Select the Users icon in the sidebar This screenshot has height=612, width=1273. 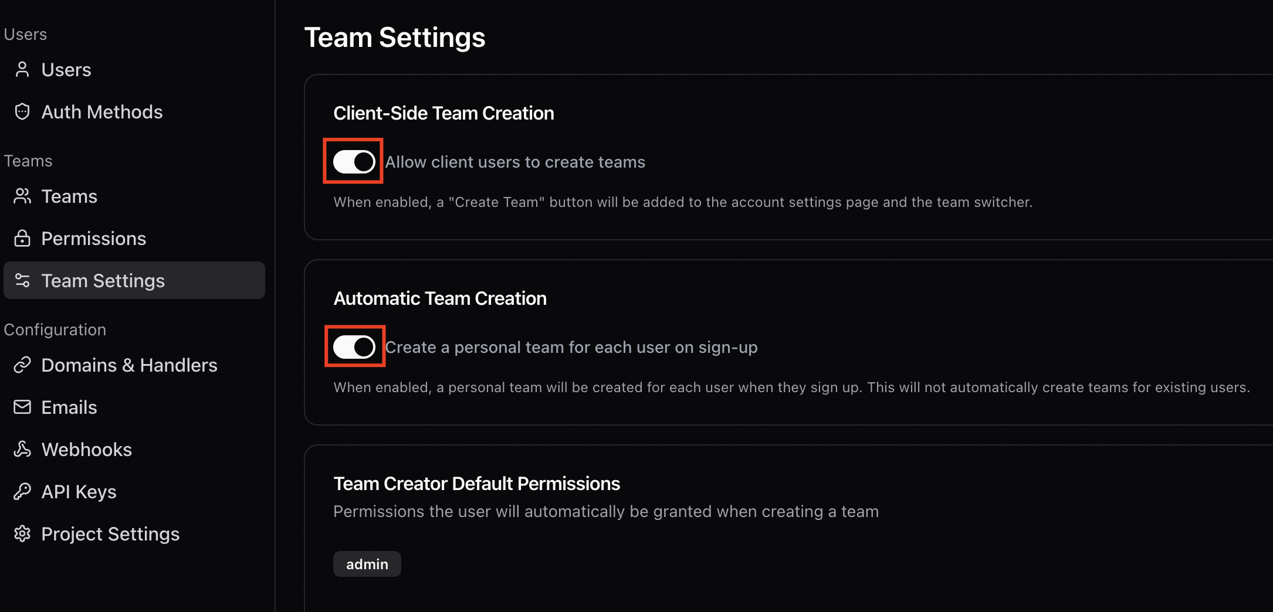[22, 69]
